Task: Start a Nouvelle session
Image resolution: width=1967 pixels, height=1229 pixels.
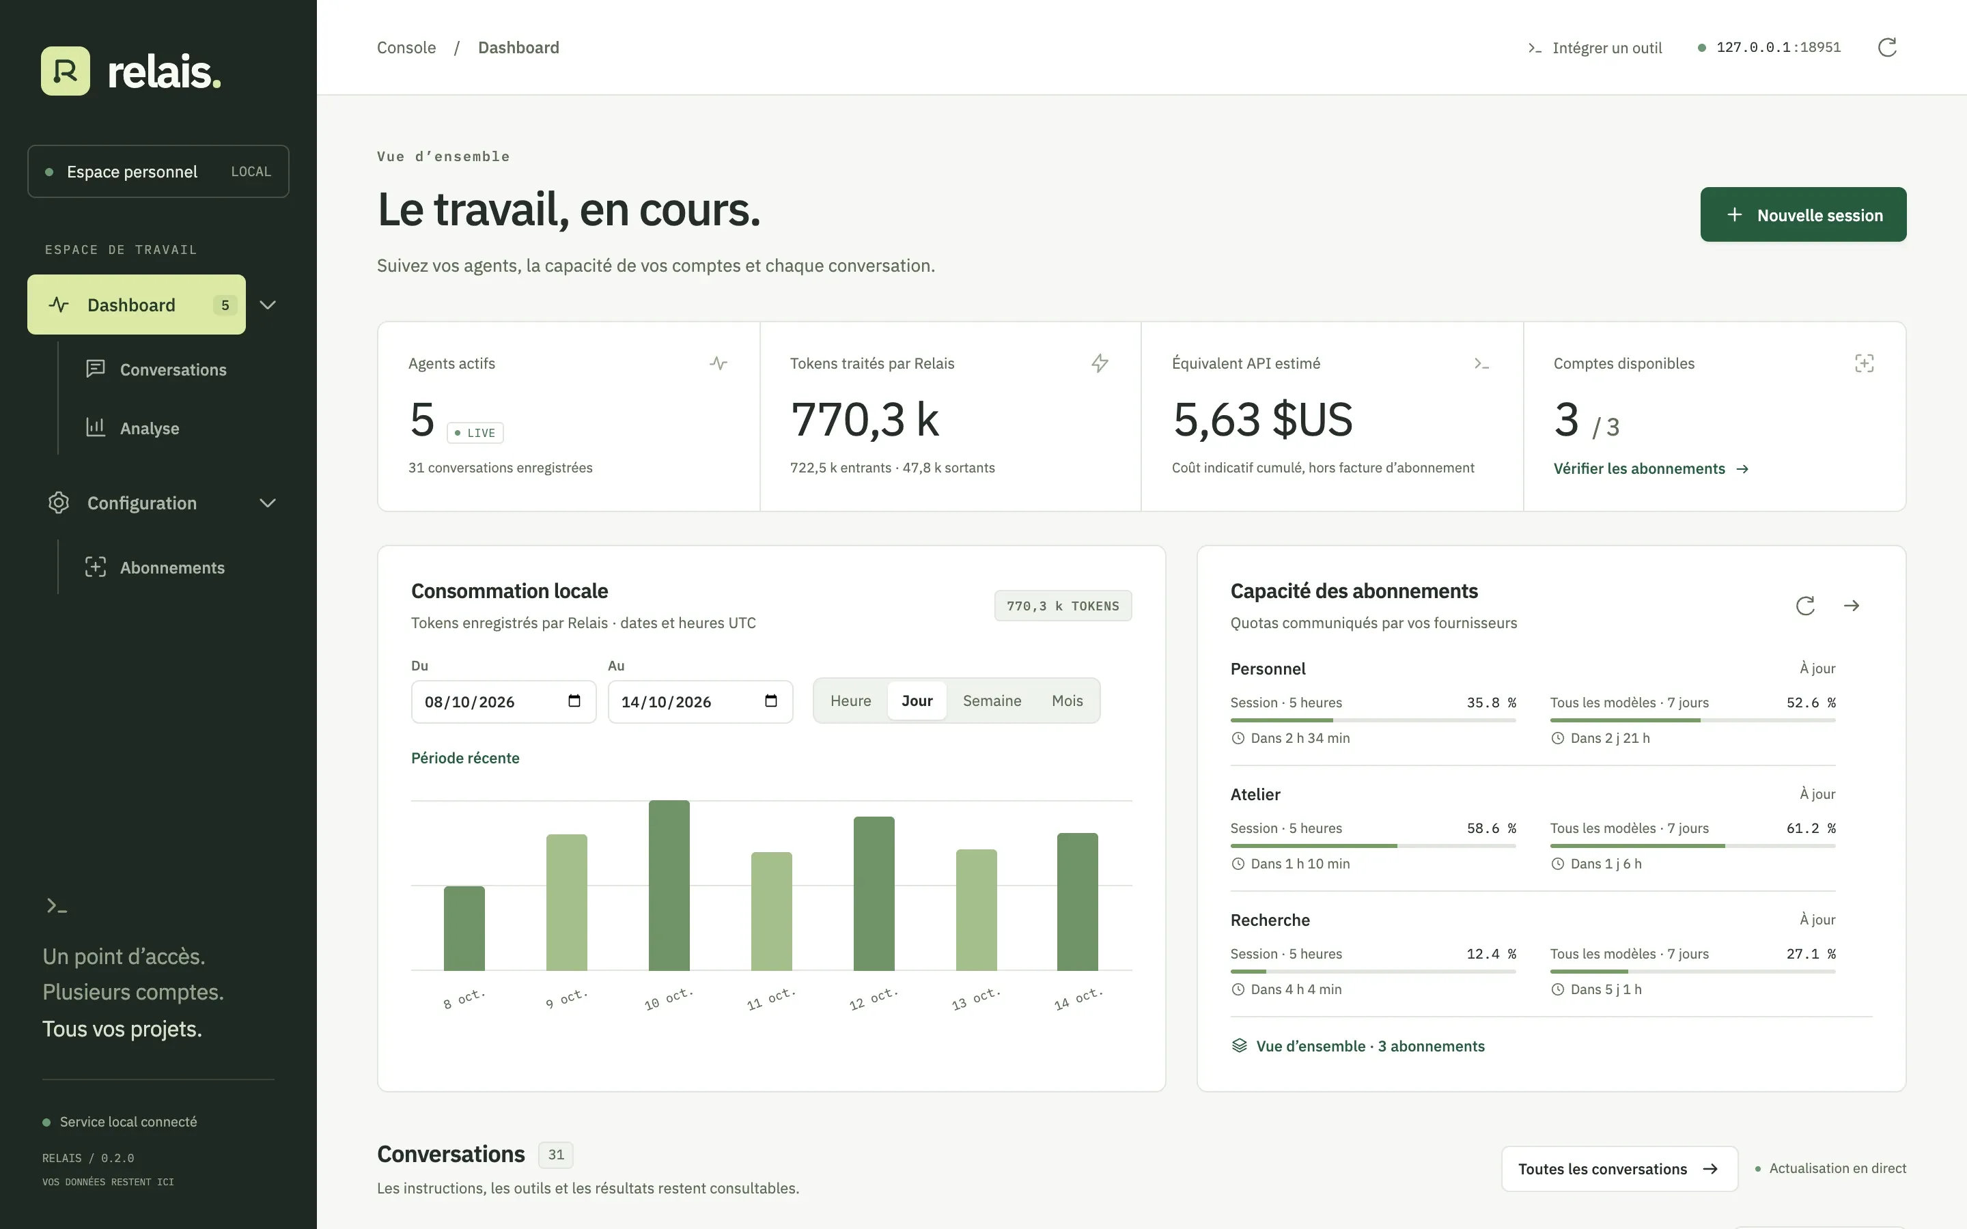Action: pyautogui.click(x=1803, y=214)
